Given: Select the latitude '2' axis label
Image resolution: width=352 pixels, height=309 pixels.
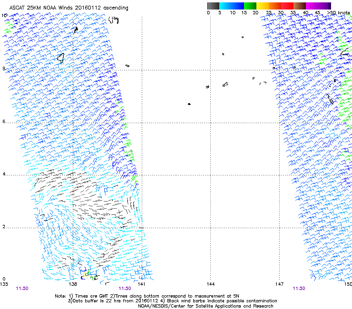Looking at the screenshot, I should (x=4, y=226).
